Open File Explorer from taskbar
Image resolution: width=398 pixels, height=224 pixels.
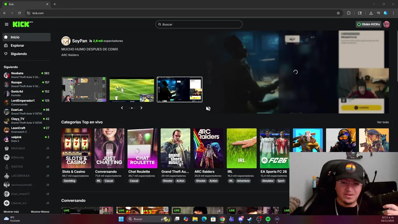195,219
